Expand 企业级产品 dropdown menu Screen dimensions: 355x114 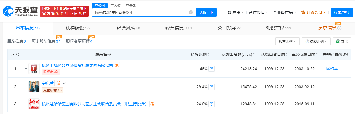285,12
